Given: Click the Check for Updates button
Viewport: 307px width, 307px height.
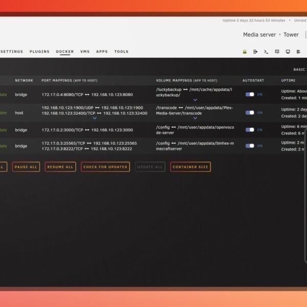Looking at the screenshot, I should [x=105, y=167].
